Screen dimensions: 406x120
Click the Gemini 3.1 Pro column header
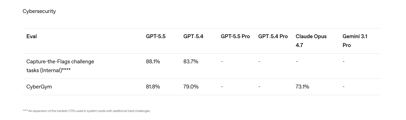355,41
